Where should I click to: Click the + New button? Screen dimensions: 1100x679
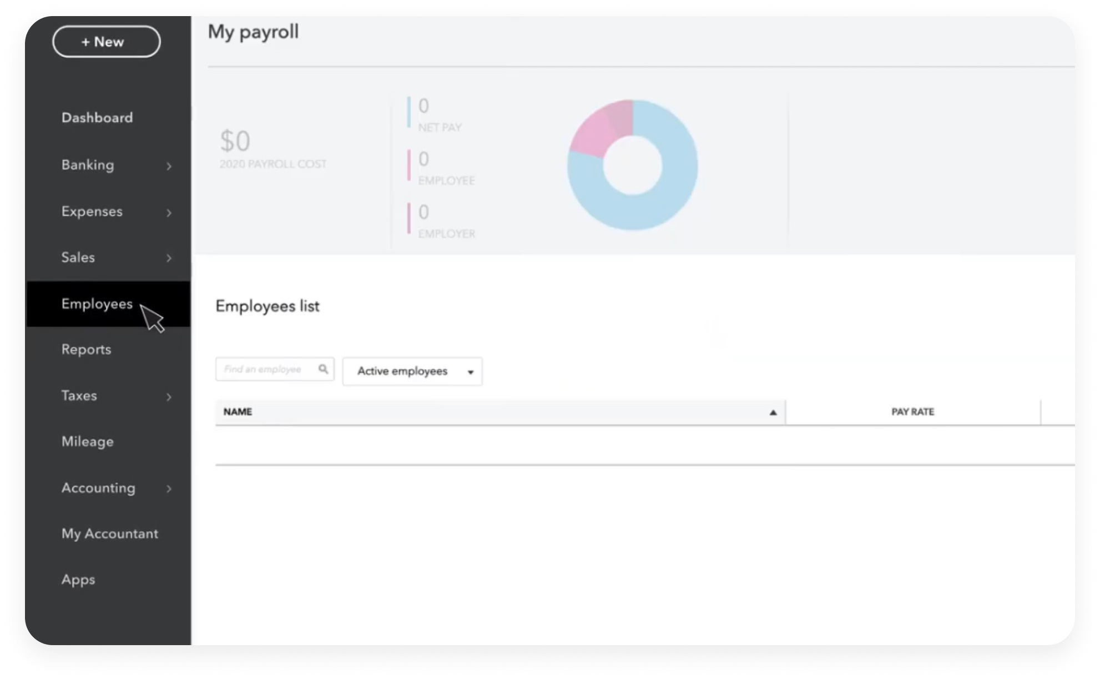(105, 41)
